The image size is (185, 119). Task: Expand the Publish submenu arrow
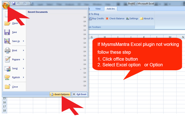(x=23, y=77)
